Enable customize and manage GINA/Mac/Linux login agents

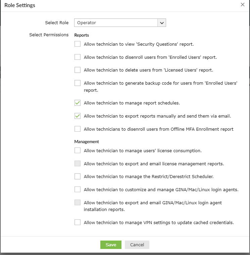pos(78,189)
